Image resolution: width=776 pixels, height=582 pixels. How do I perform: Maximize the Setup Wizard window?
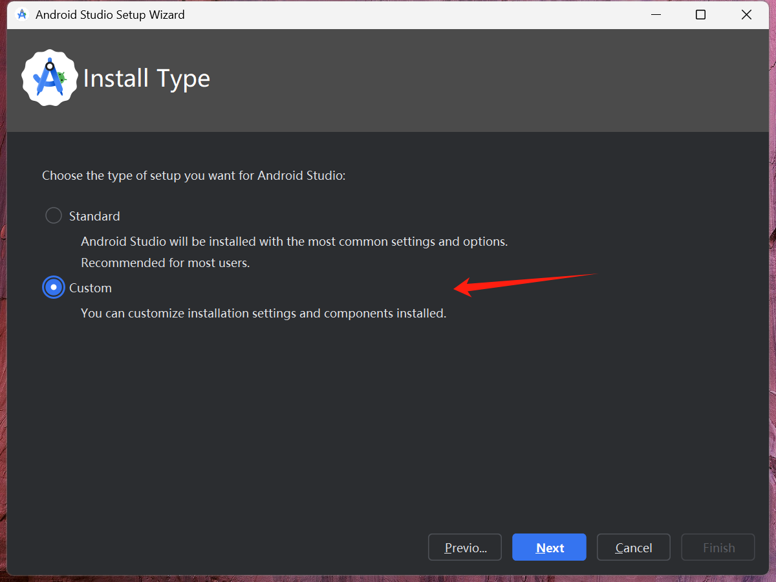[x=700, y=15]
